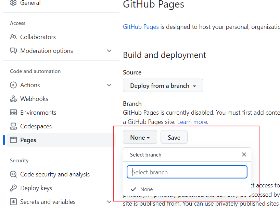280x208 pixels.
Task: Click the Save button
Action: (x=174, y=137)
